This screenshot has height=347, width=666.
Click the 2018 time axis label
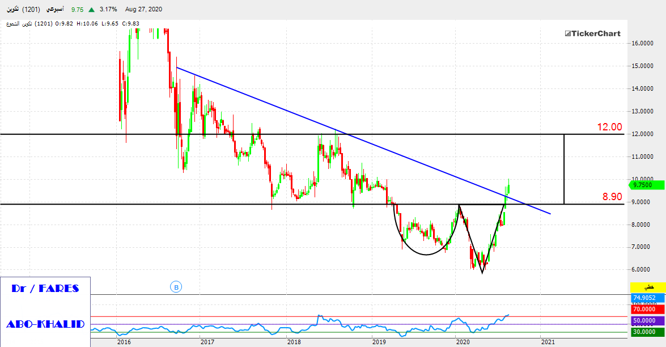click(x=294, y=342)
